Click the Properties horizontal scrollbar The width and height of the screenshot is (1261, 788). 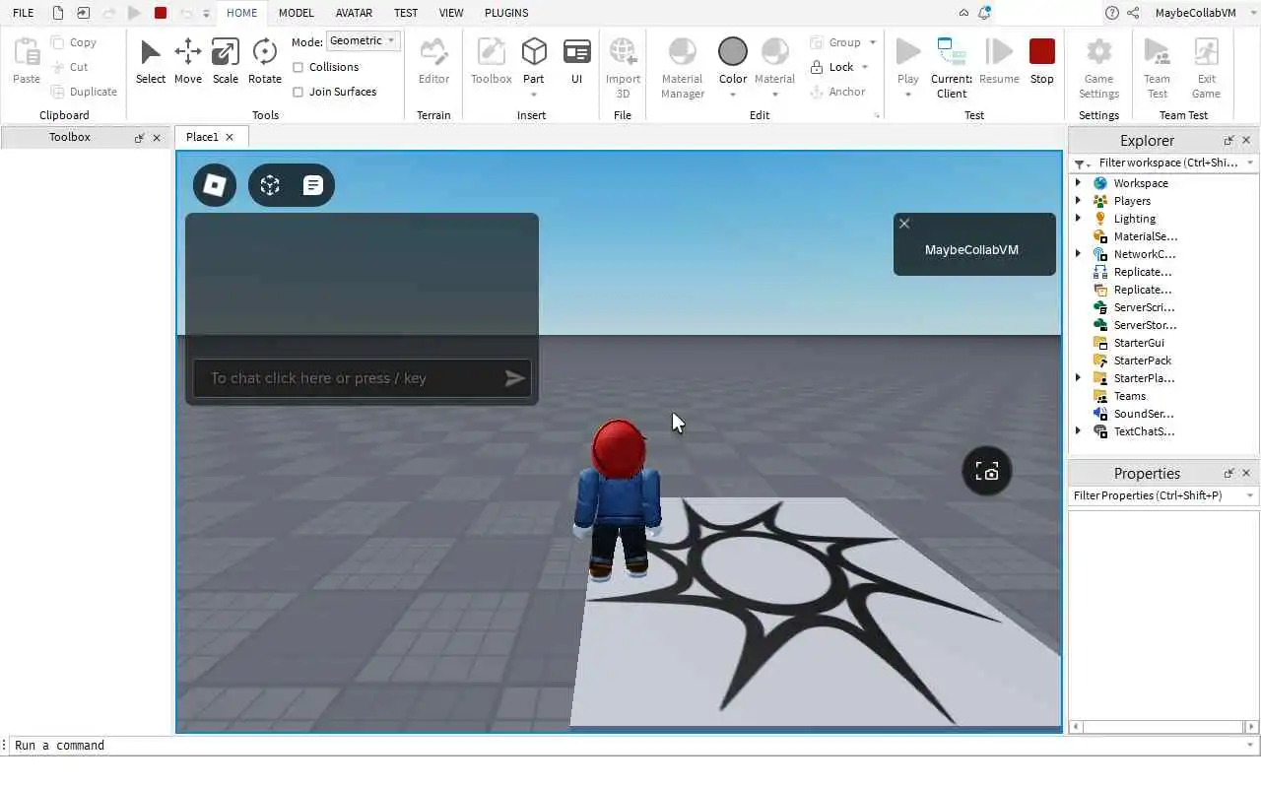point(1162,727)
